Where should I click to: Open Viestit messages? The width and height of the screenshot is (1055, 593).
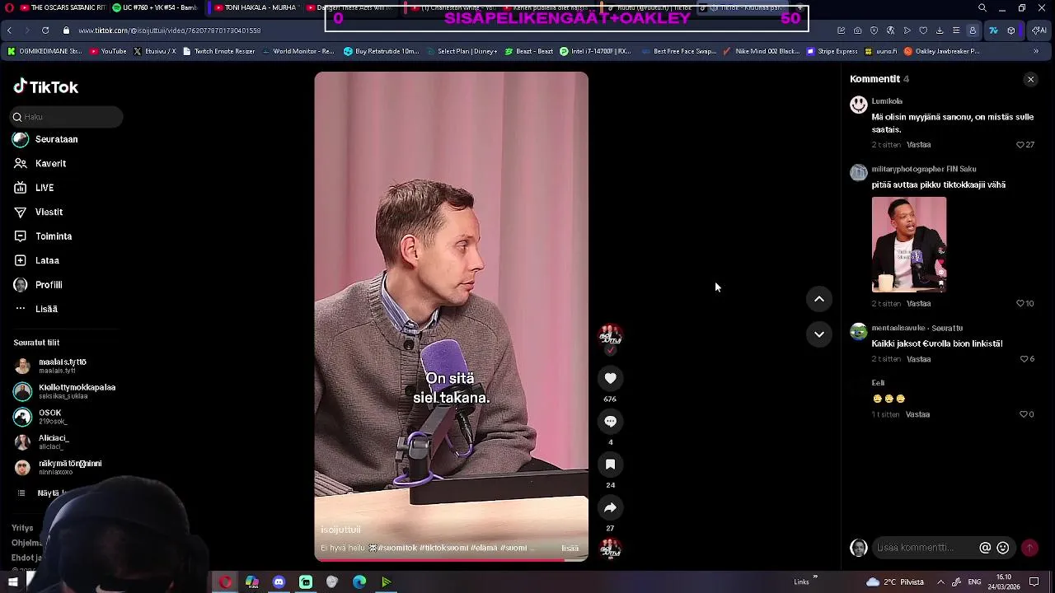pyautogui.click(x=38, y=212)
